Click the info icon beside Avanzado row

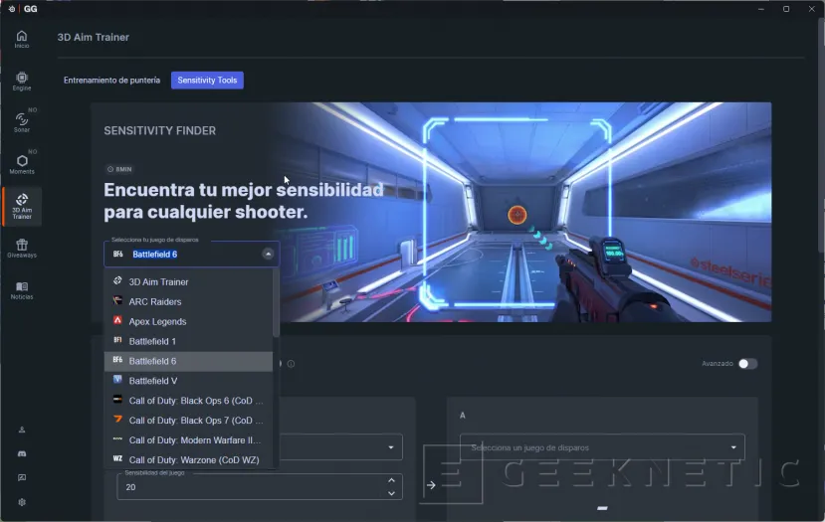click(291, 364)
